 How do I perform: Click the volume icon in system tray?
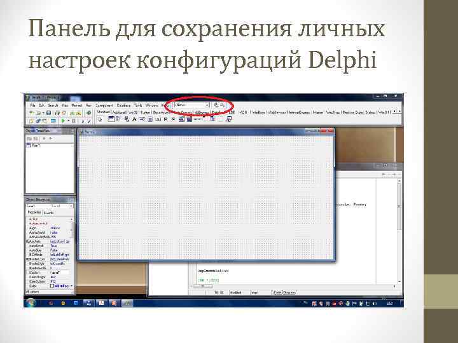tap(375, 304)
